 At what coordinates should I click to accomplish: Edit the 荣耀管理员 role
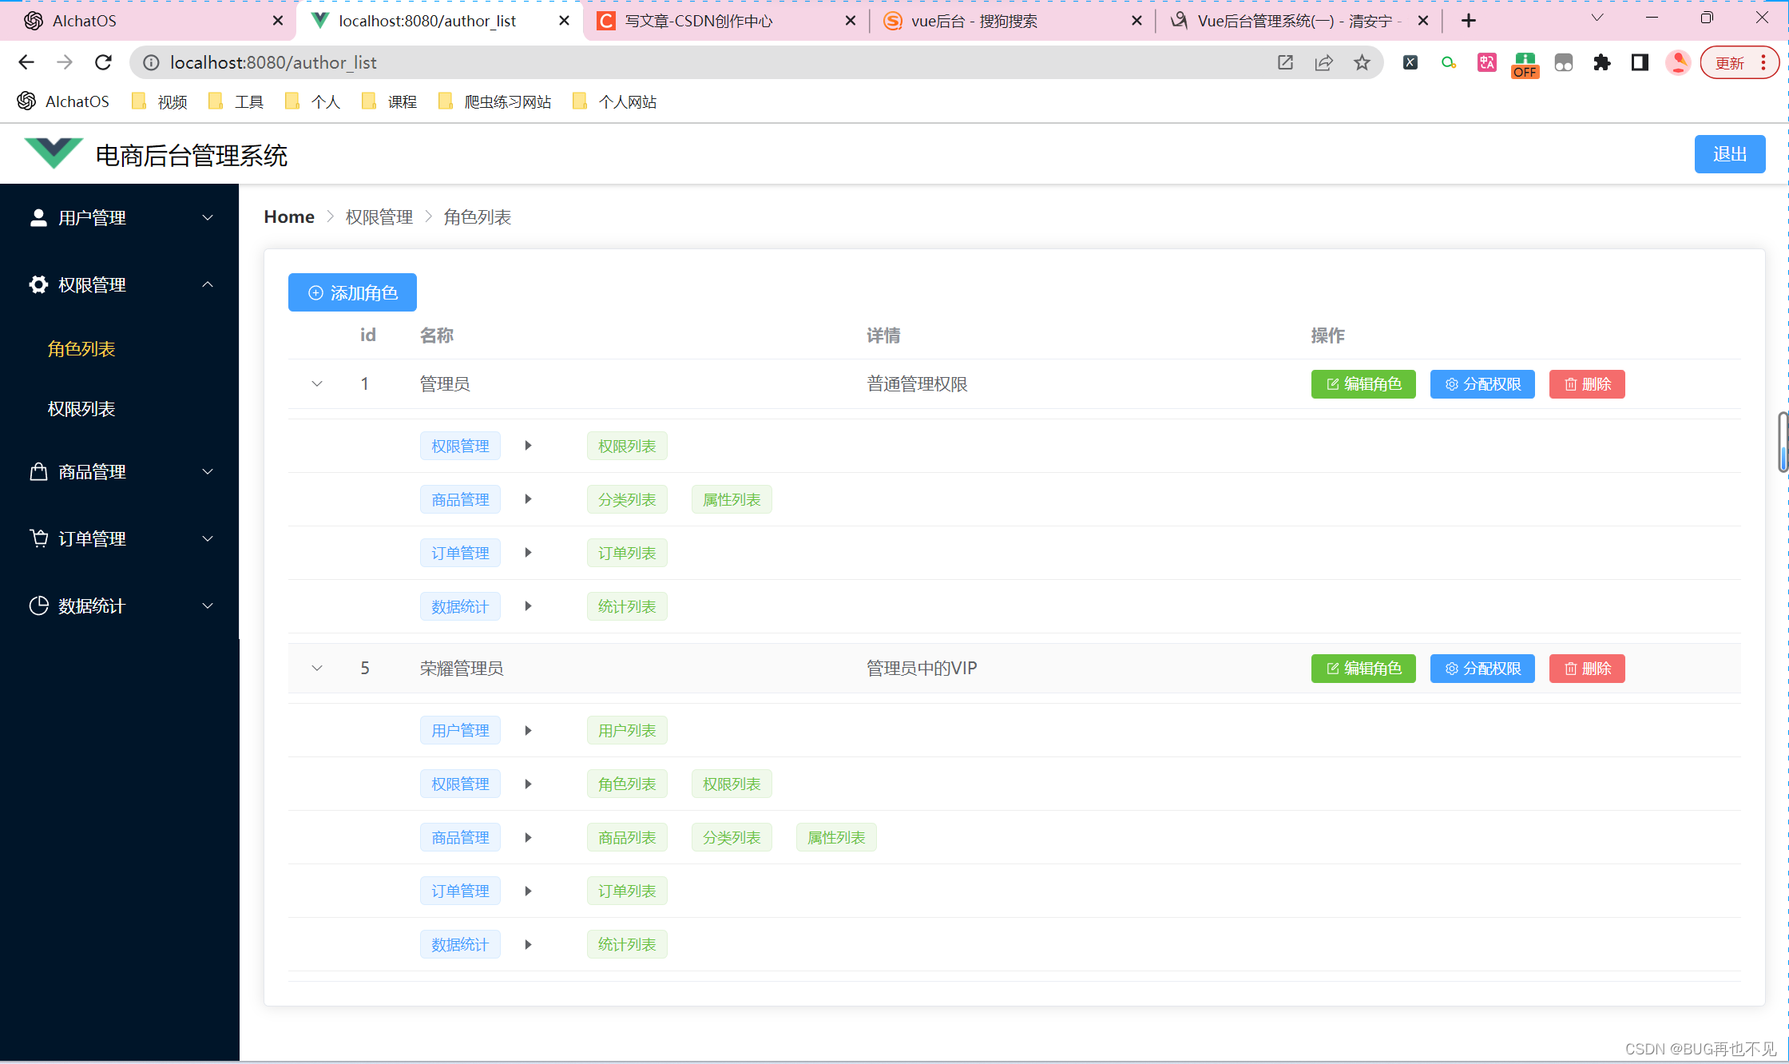coord(1363,669)
